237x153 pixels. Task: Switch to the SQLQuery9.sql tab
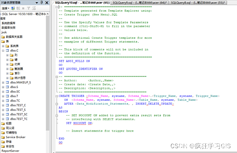click(140, 2)
